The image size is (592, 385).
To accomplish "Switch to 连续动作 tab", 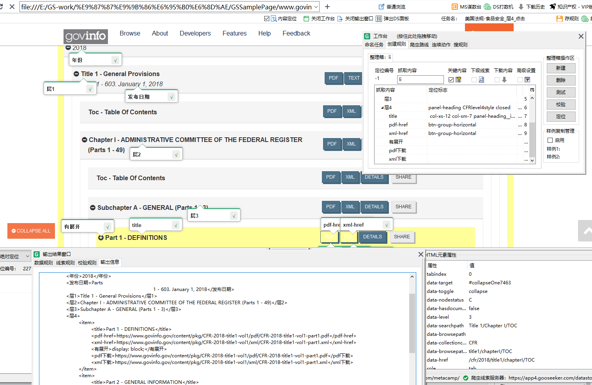I will pos(441,44).
